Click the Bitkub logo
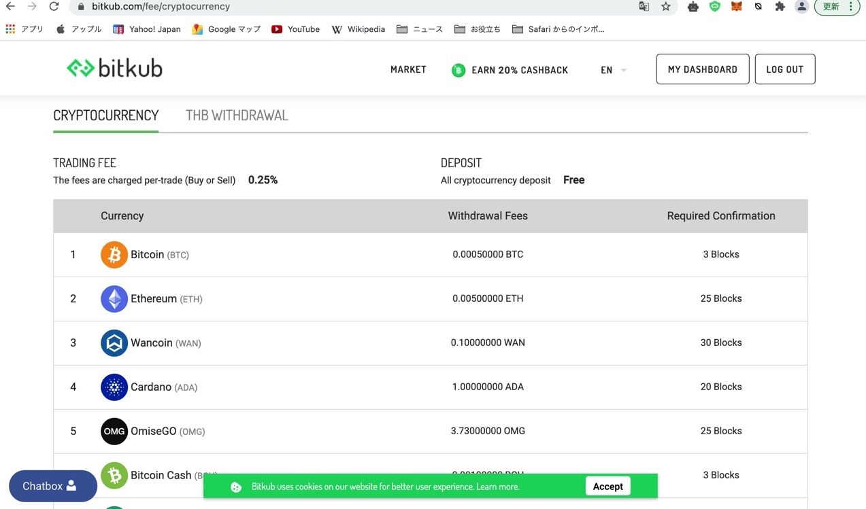The image size is (866, 509). 114,67
